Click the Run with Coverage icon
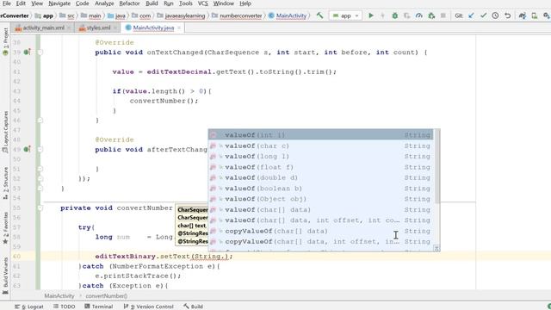This screenshot has width=551, height=310. point(406,15)
